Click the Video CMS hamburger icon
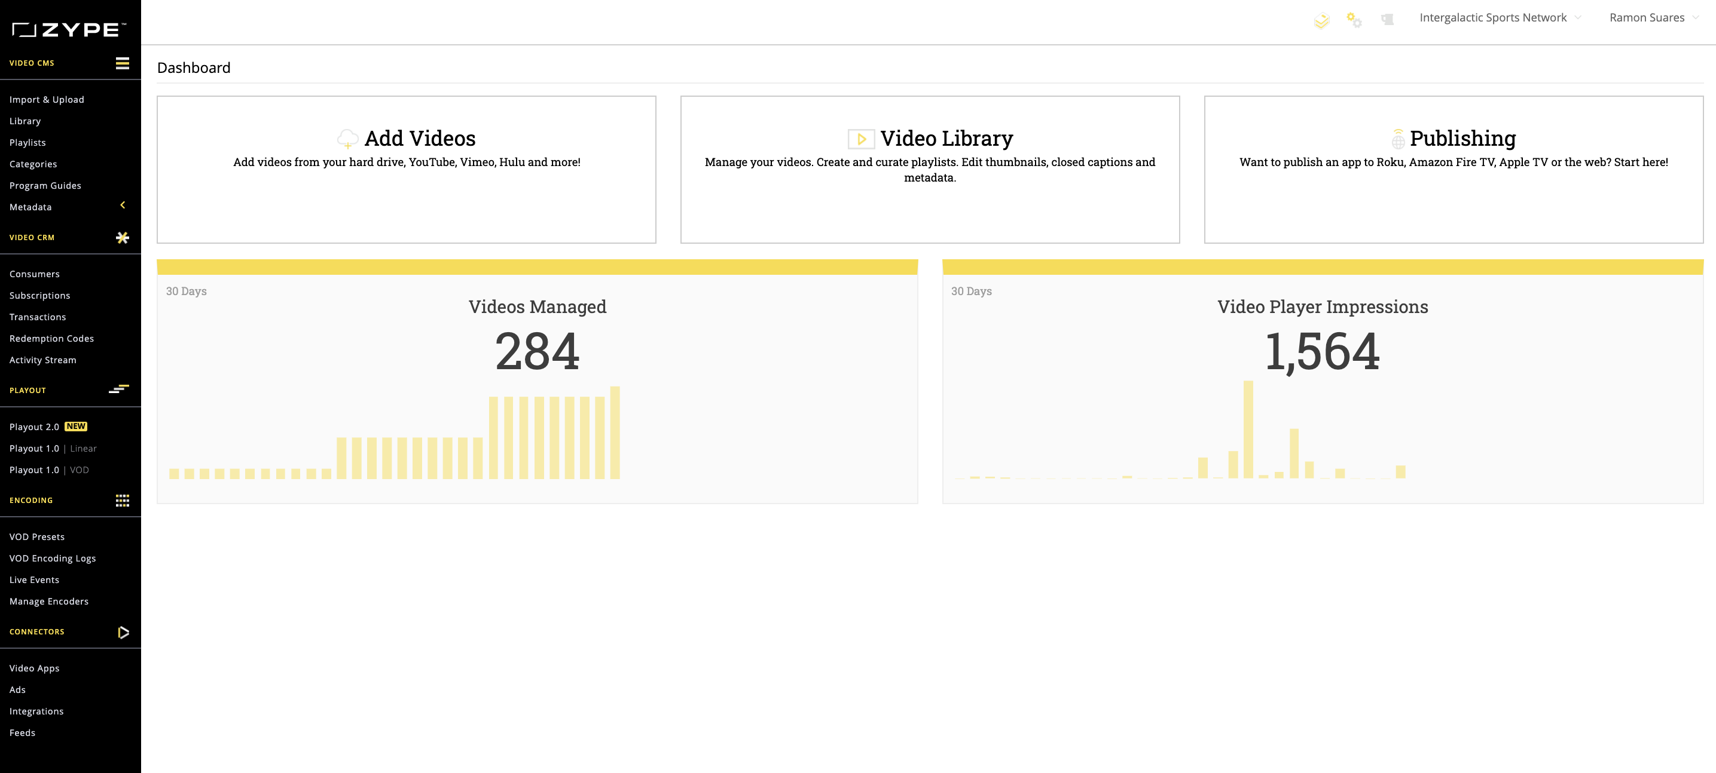This screenshot has width=1716, height=773. click(123, 63)
